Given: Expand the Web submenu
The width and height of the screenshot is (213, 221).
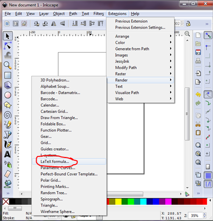Looking at the screenshot, I should [140, 99].
